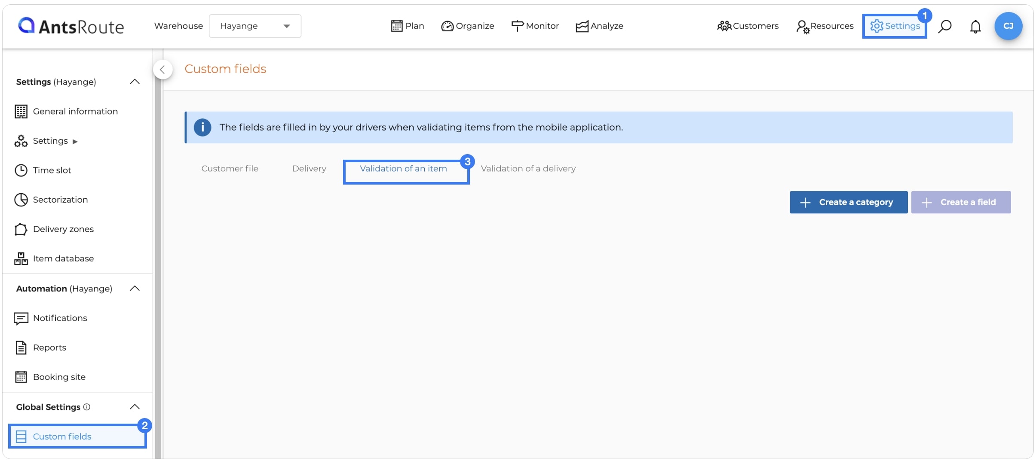Collapse the Settings (Hayange) section
Viewport: 1036px width, 464px height.
(x=135, y=82)
